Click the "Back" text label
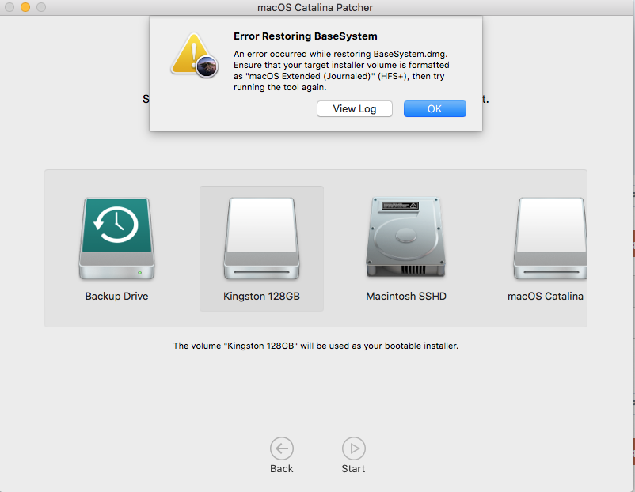Screen dimensions: 635x492 tap(281, 468)
